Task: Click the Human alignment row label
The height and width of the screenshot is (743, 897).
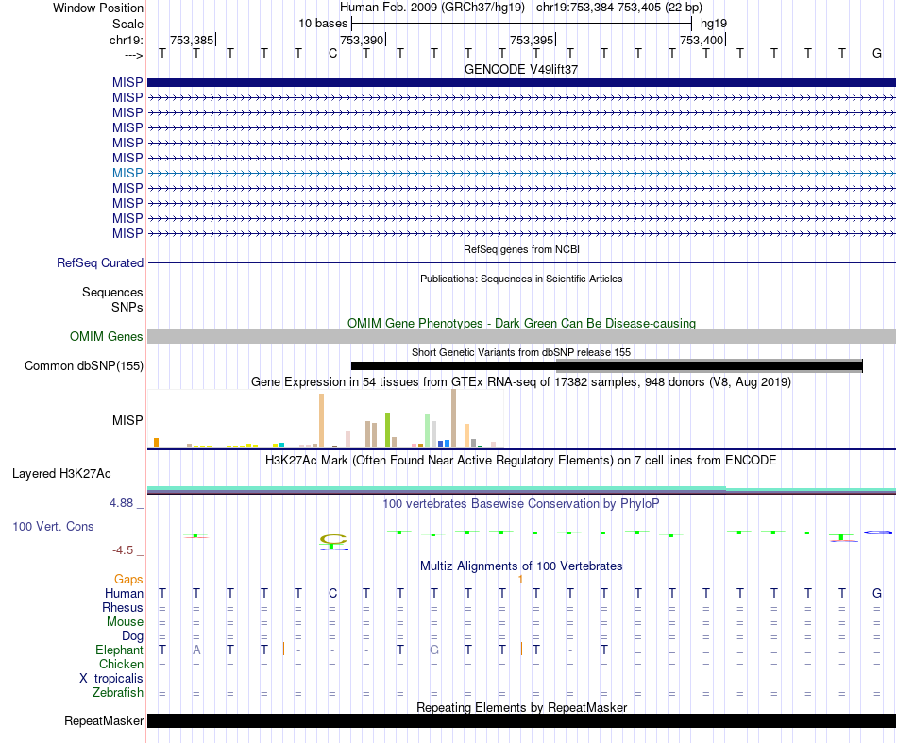Action: point(124,594)
